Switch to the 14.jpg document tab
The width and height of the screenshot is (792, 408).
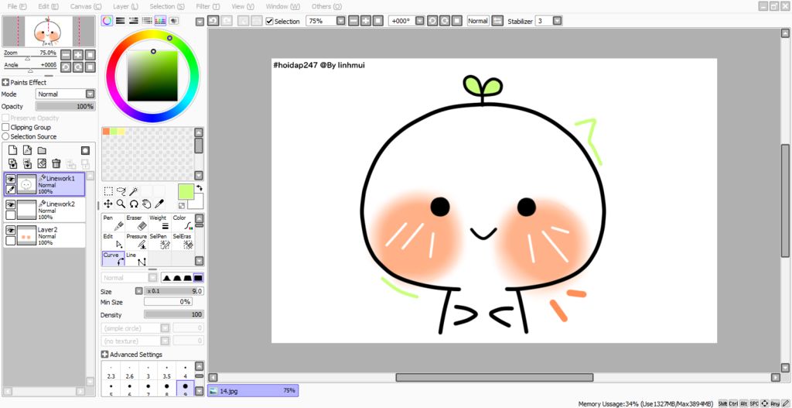[253, 390]
